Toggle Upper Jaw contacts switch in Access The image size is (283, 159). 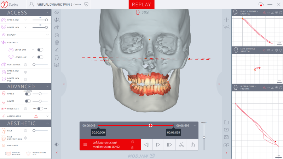coord(40,50)
